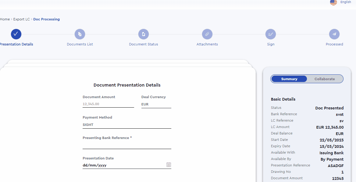Click the LC Reference value sv
Image resolution: width=356 pixels, height=182 pixels.
(x=341, y=121)
